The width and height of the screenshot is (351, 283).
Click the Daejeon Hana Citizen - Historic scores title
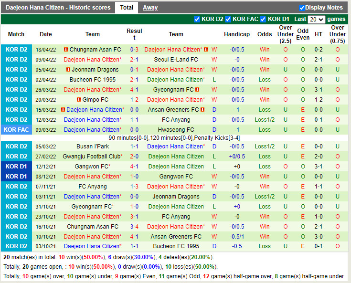pos(58,8)
